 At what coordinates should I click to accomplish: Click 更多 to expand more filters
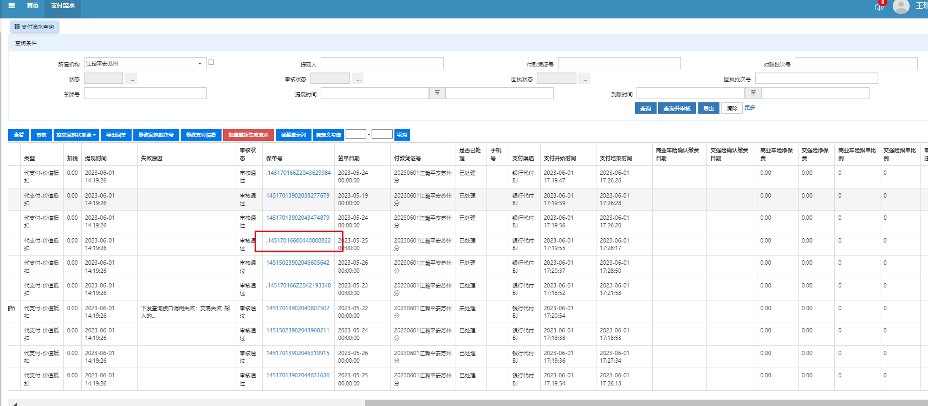[750, 108]
